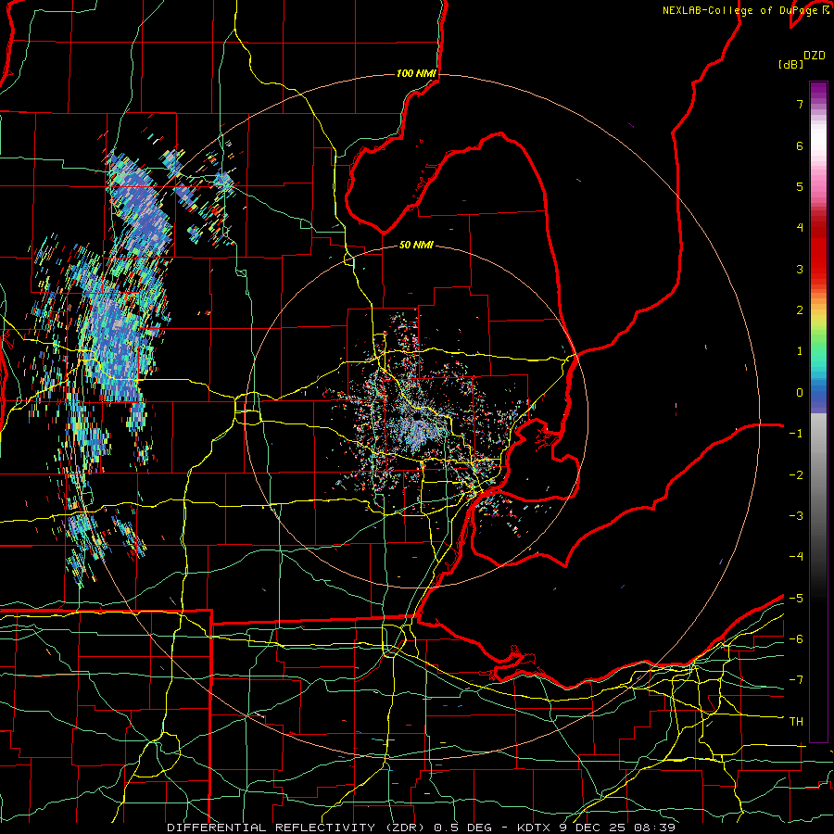Click the 100 NMI range ring label
Image resolution: width=834 pixels, height=834 pixels.
(x=416, y=73)
